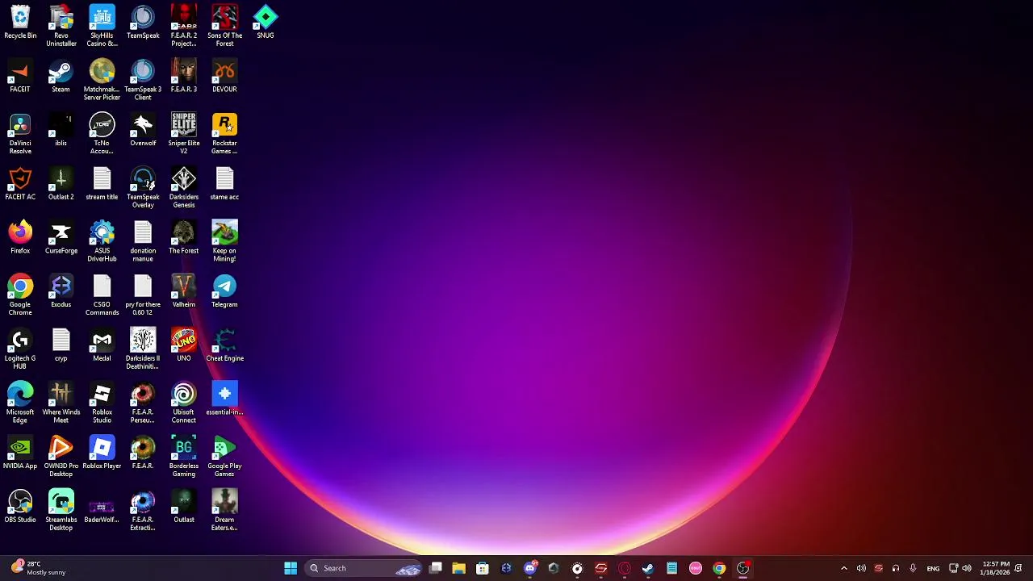The image size is (1033, 581).
Task: Open the ENG language switcher
Action: tap(933, 568)
